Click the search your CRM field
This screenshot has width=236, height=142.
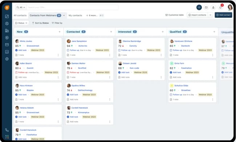coord(73,7)
